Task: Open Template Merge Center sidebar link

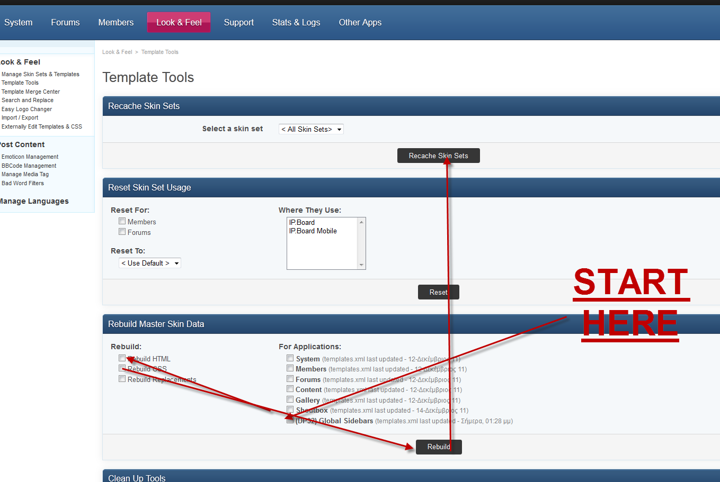Action: click(x=31, y=92)
